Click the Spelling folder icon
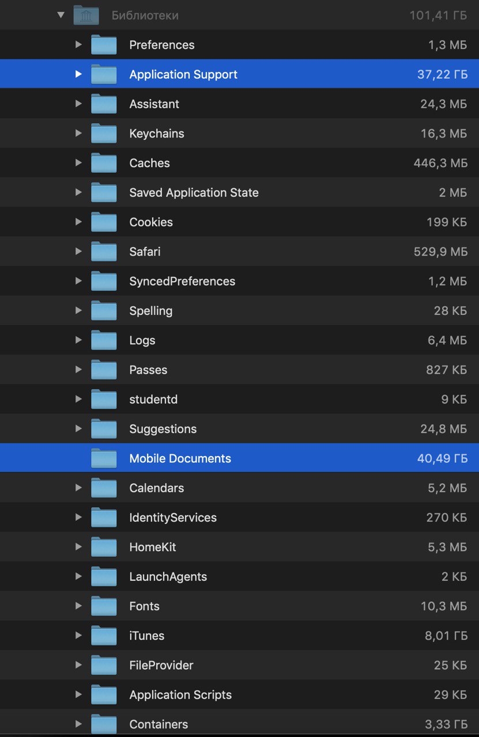479x737 pixels. pos(104,310)
